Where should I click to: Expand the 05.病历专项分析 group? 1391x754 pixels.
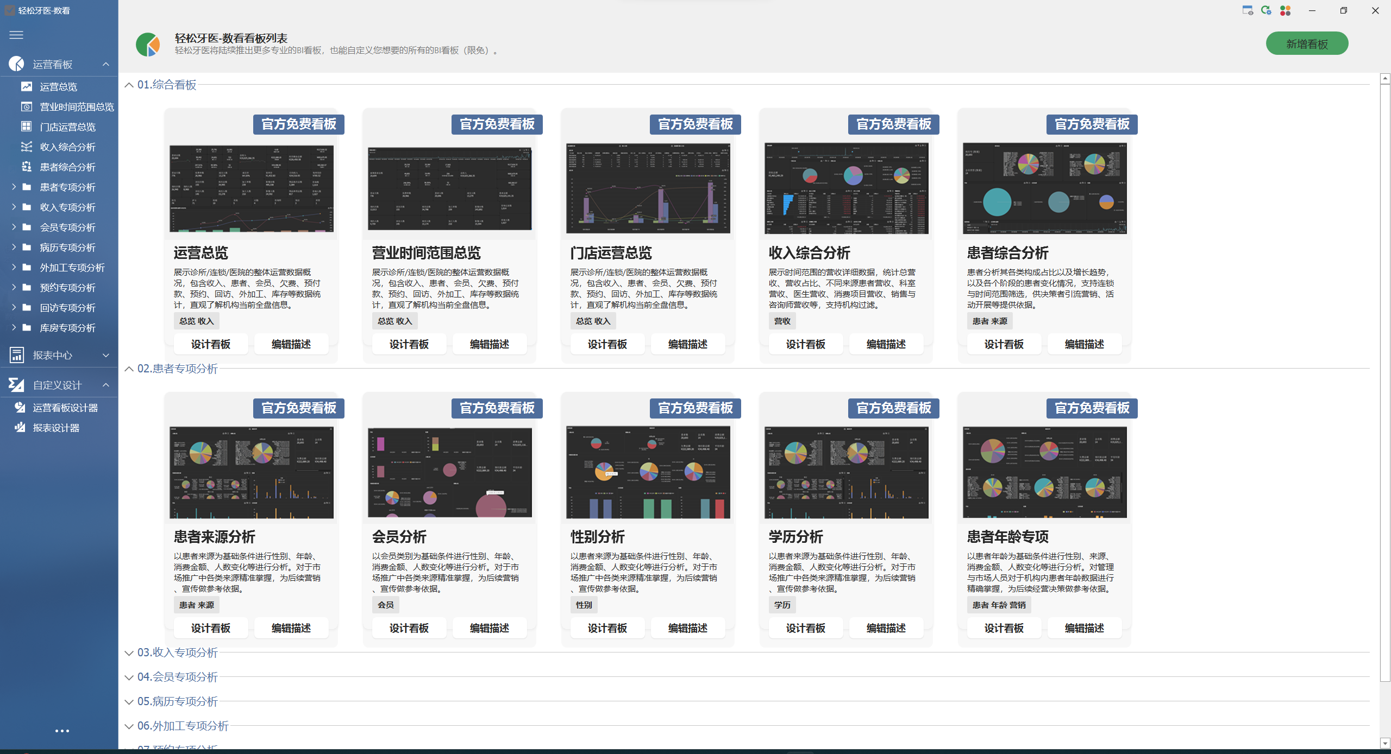click(129, 701)
